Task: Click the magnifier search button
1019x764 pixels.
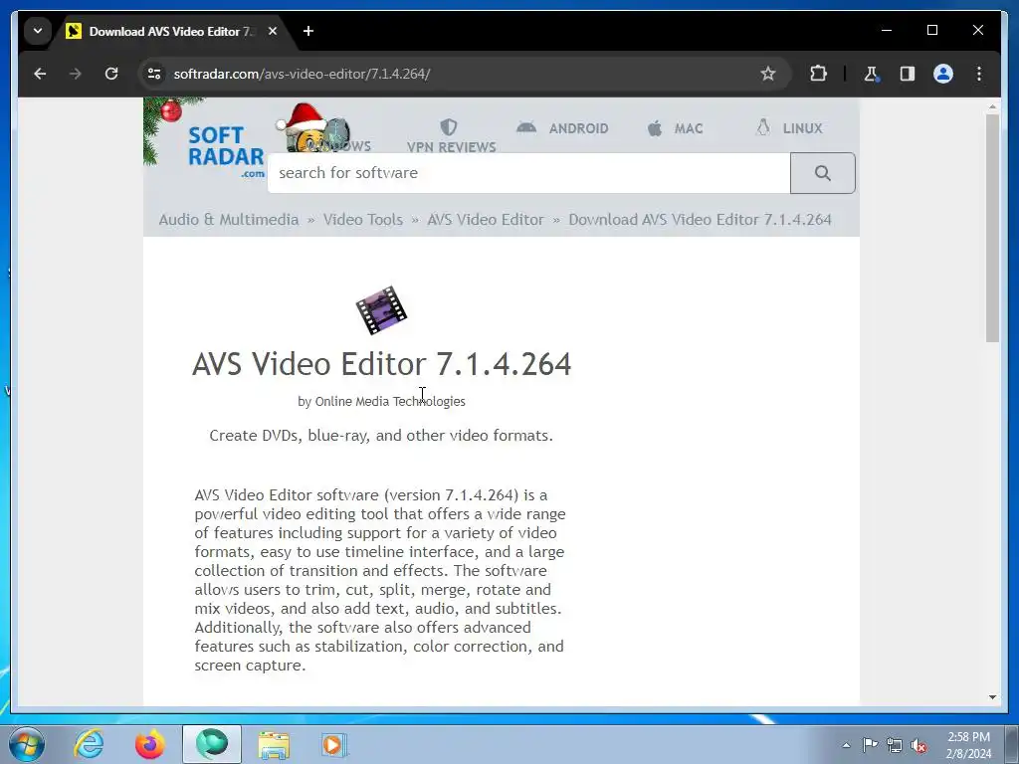Action: pos(823,173)
